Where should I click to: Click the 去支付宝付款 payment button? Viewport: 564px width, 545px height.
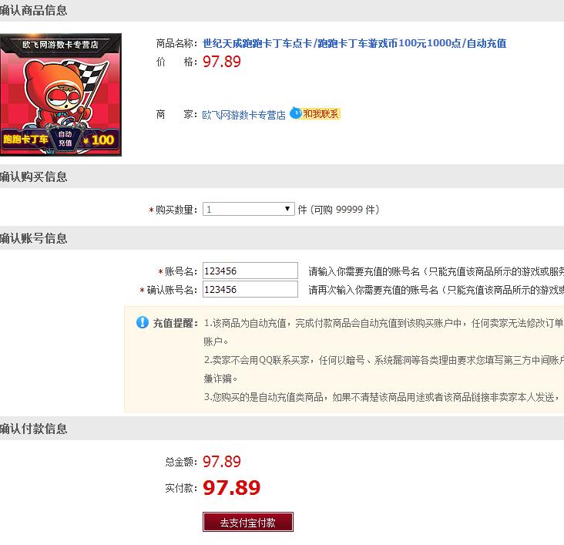[248, 522]
